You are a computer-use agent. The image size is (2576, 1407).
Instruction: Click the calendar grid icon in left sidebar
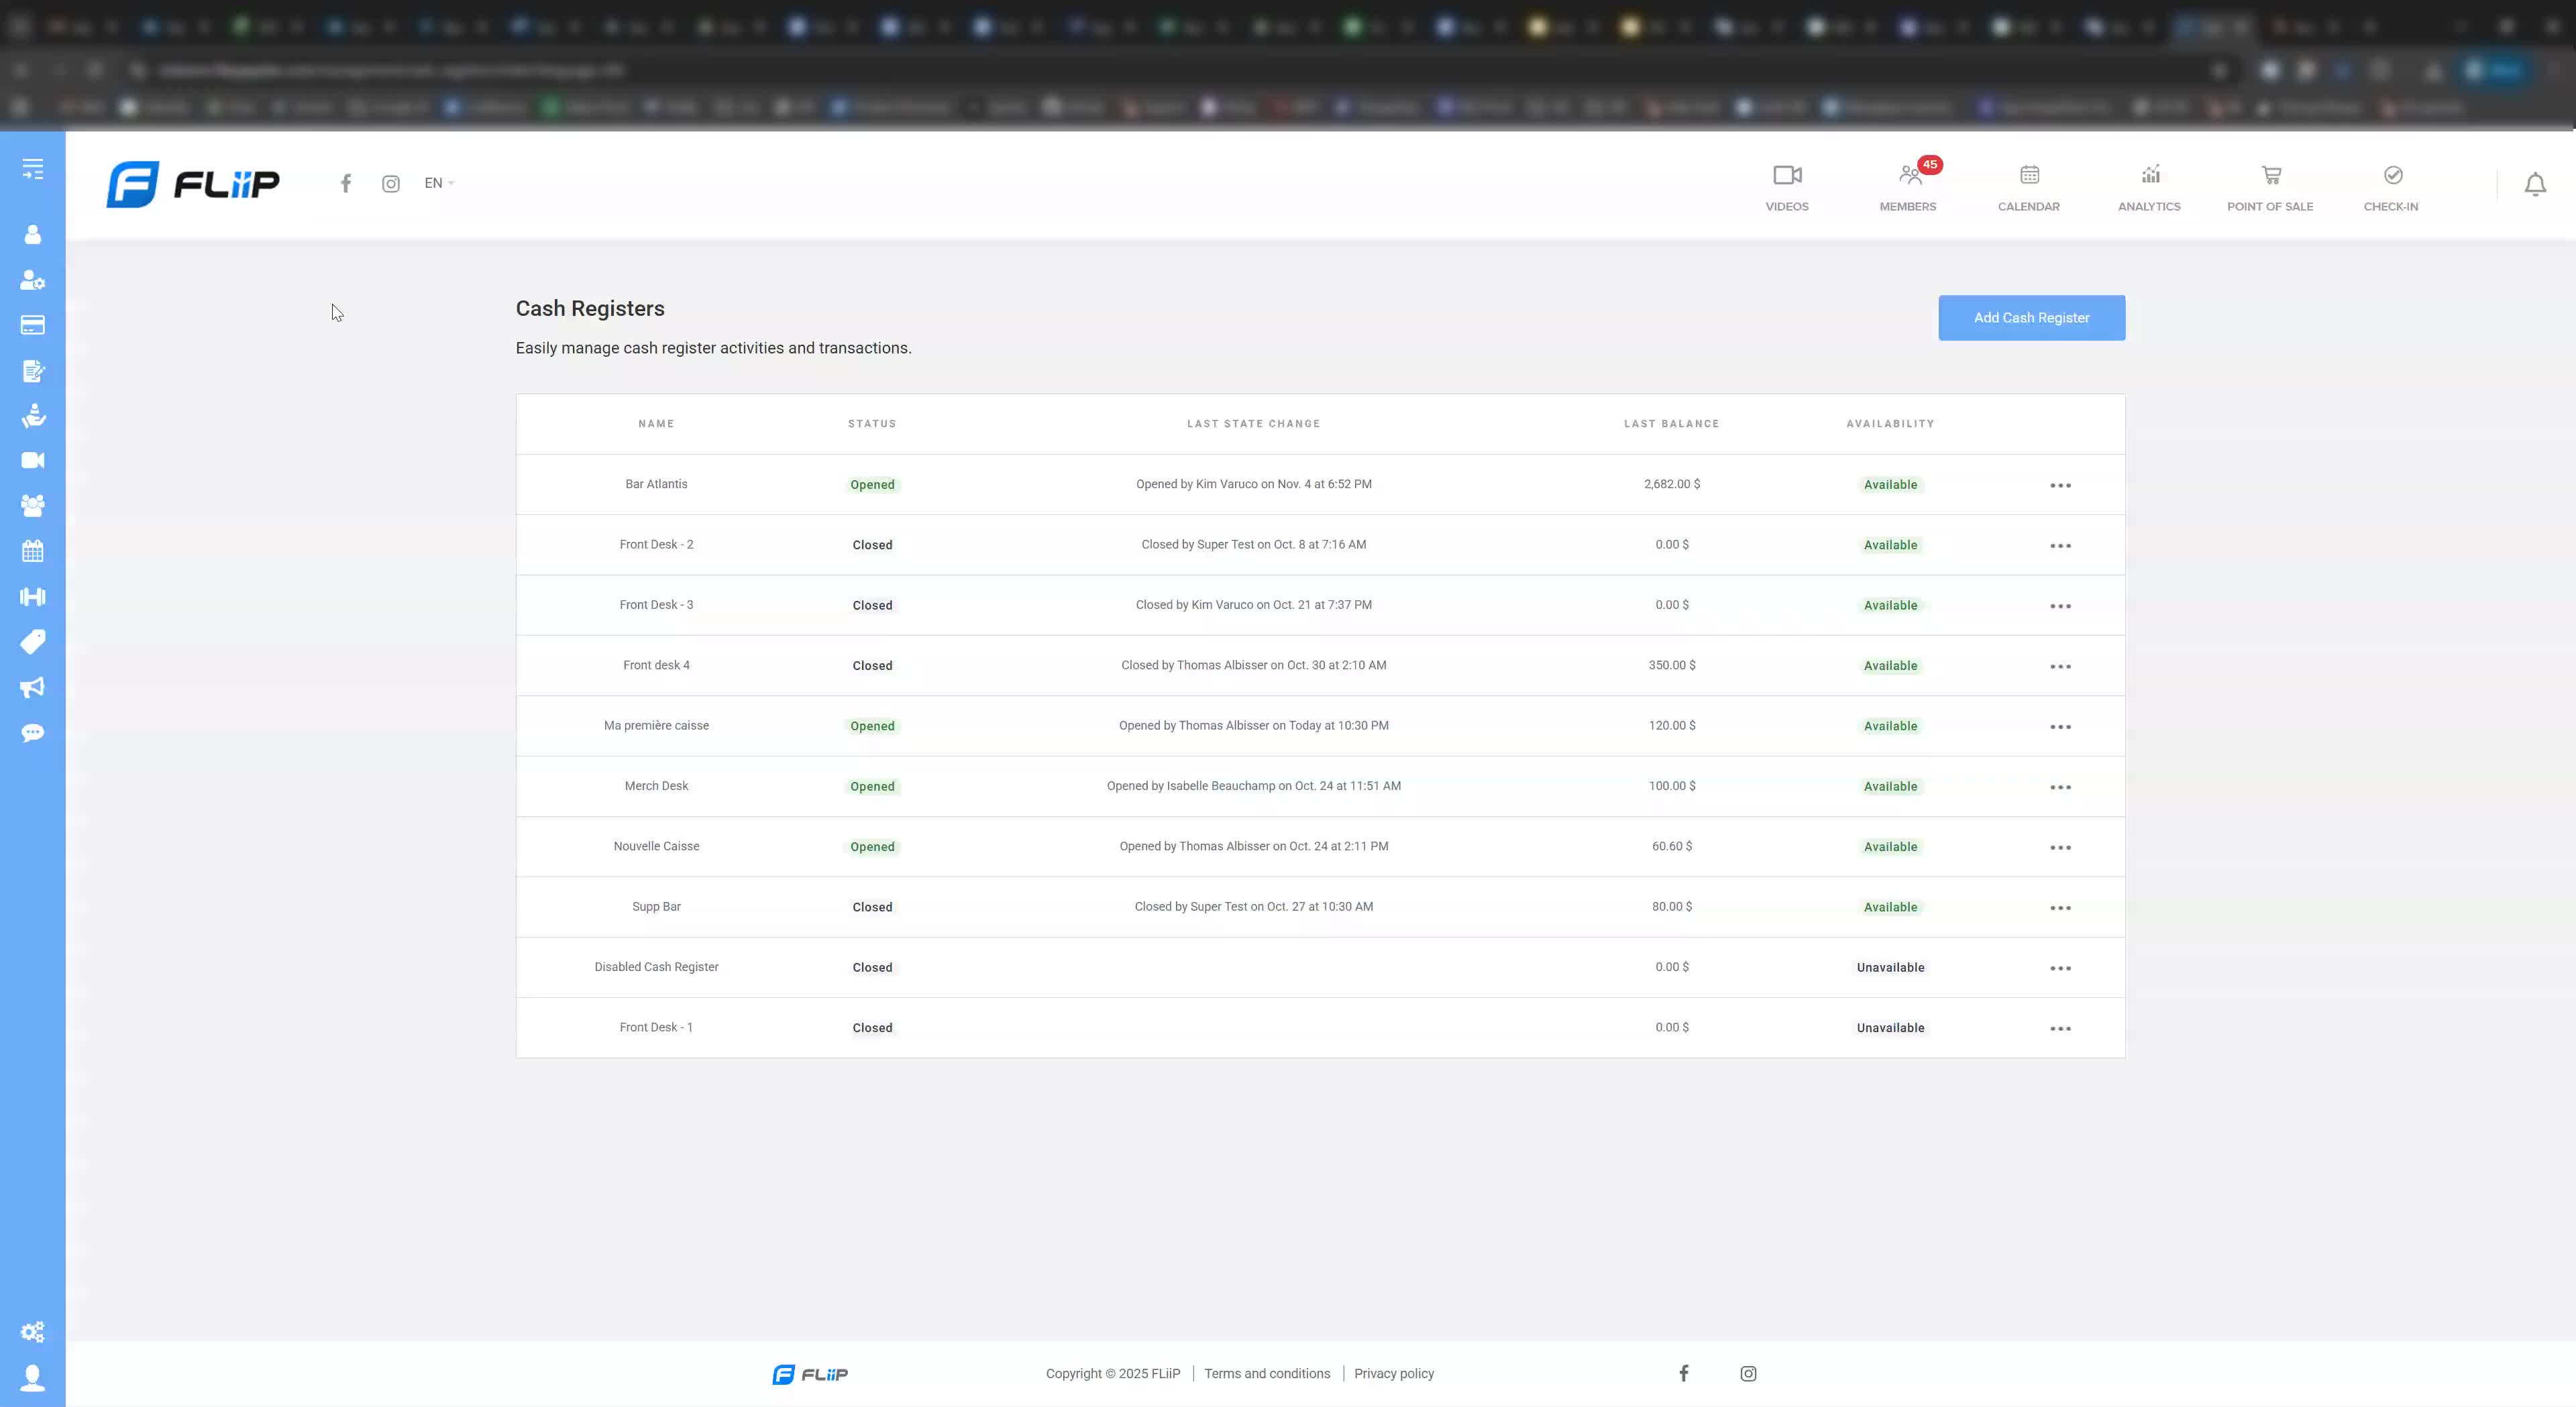[33, 551]
